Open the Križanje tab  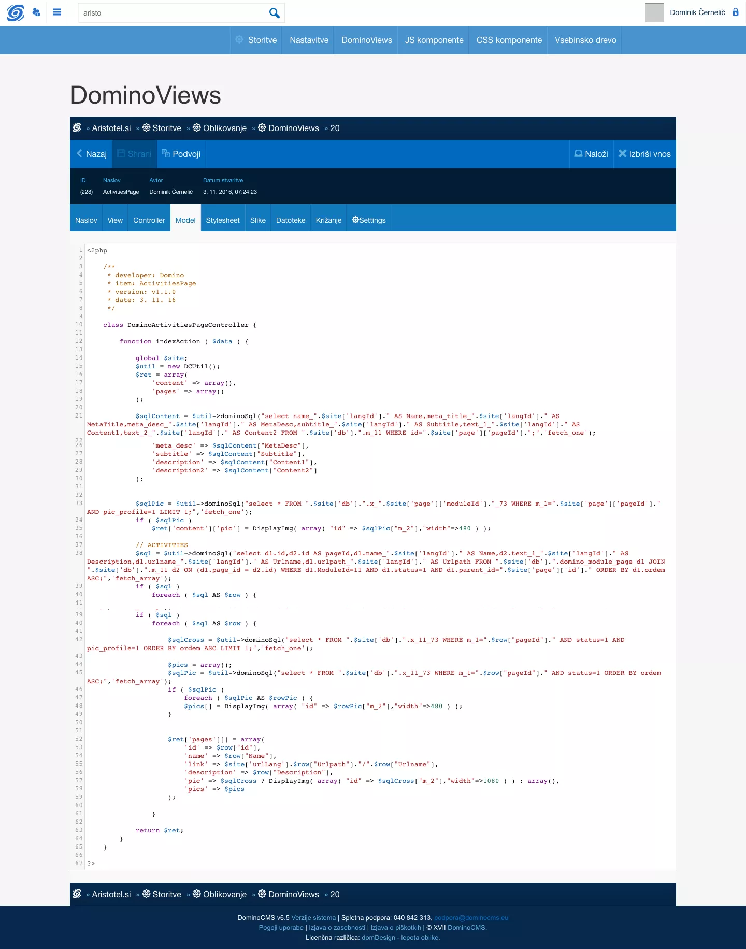point(328,220)
